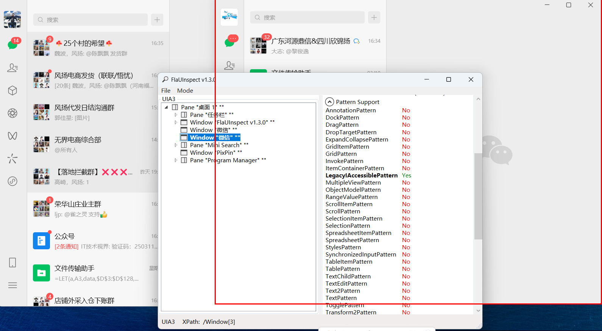The height and width of the screenshot is (331, 602).
Task: Click the Transform2Pattern row label
Action: [x=351, y=312]
